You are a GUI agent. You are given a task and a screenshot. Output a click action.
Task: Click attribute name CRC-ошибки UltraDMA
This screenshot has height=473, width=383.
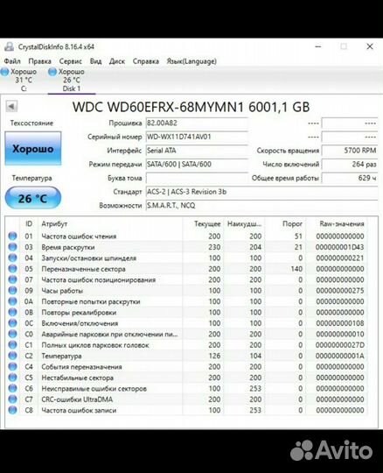click(x=77, y=399)
